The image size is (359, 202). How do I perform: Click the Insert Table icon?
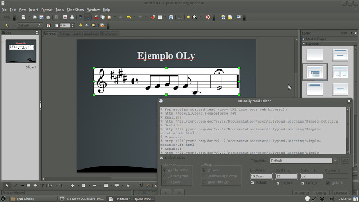coord(160,17)
